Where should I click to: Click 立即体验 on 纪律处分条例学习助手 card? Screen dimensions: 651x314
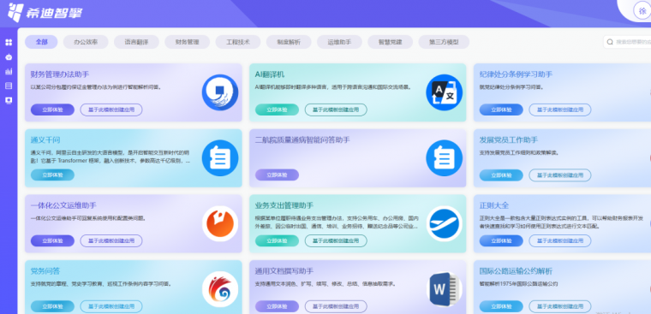(501, 110)
